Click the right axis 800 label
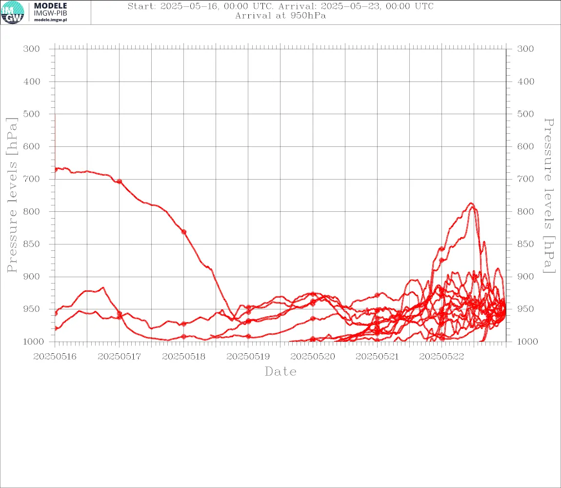The height and width of the screenshot is (488, 561). tap(525, 212)
